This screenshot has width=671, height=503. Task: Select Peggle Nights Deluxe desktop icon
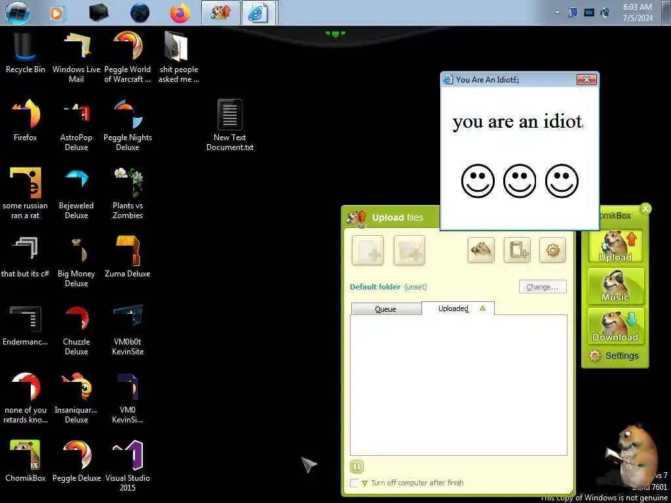[x=128, y=125]
